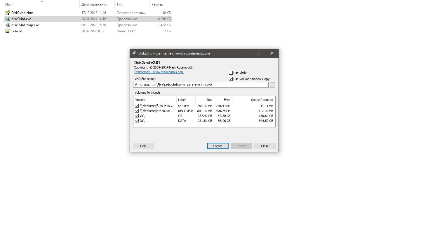
Task: Click the browse (...) button beside the VHD file name
Action: tap(273, 85)
